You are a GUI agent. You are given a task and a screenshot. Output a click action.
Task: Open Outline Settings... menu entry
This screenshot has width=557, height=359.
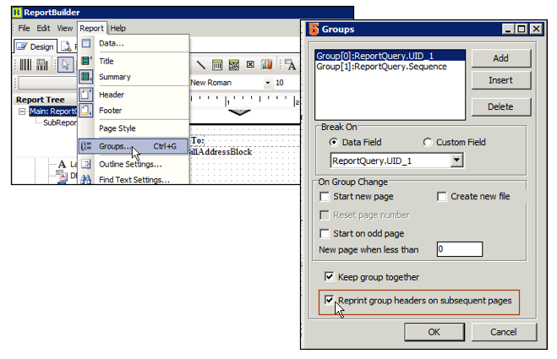coord(130,164)
